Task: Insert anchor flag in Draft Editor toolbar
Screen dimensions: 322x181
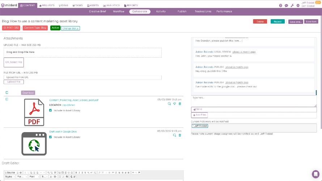Action: (139, 173)
